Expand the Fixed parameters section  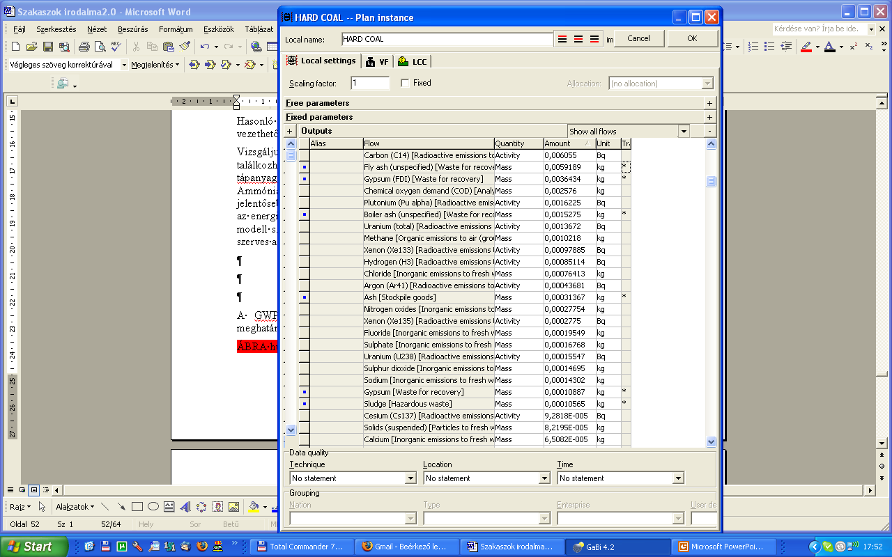709,117
